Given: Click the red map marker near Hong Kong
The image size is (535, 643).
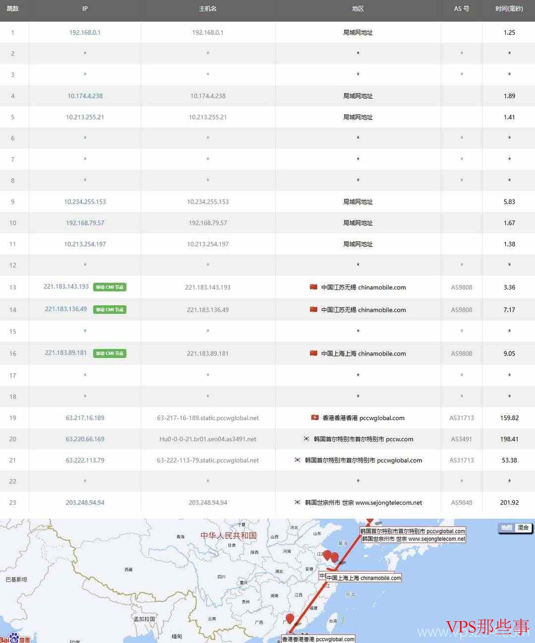Looking at the screenshot, I should [x=290, y=619].
